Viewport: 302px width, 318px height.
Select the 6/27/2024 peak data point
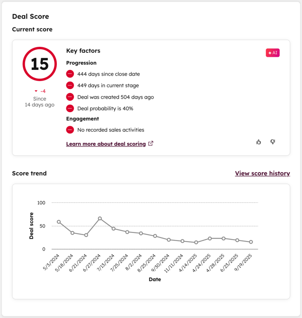pos(100,218)
